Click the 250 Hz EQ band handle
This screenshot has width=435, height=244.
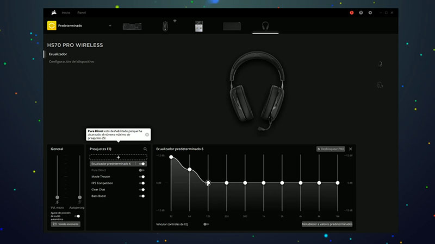tap(227, 183)
